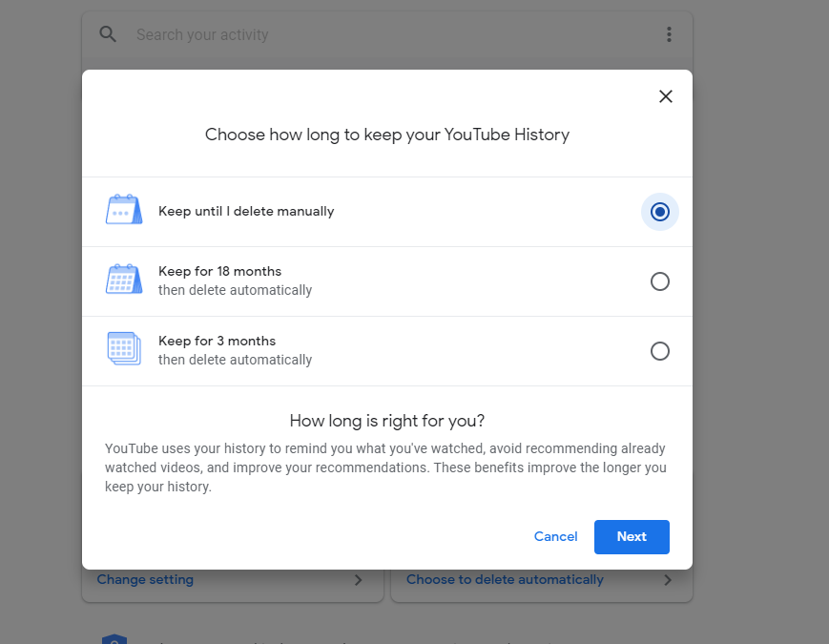Select the 'Keep for 3 months' radio button

659,351
